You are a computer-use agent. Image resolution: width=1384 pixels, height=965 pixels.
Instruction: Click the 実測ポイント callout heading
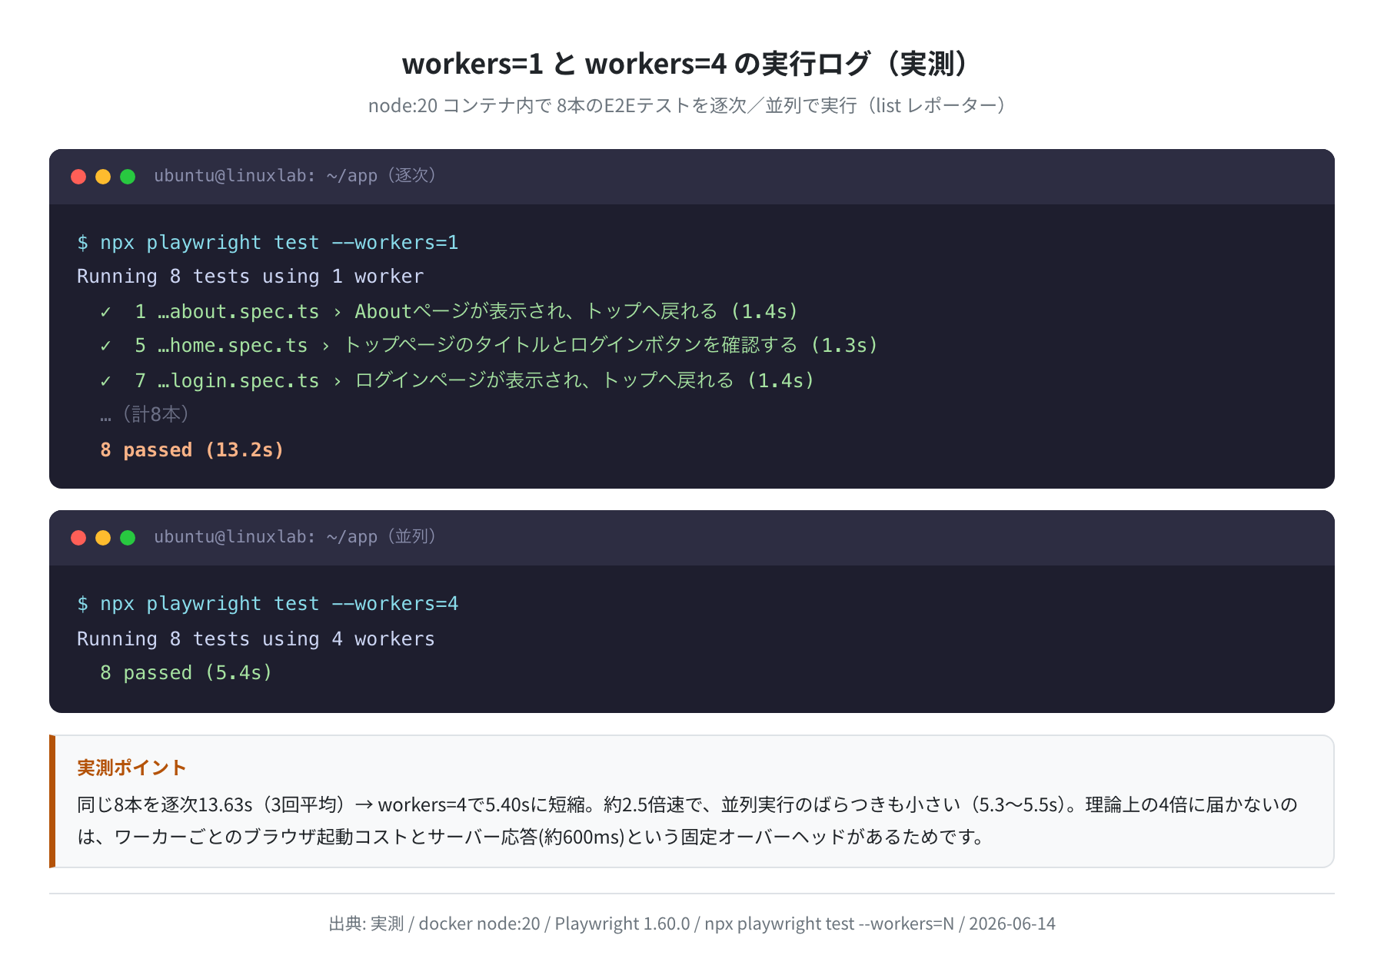(131, 768)
